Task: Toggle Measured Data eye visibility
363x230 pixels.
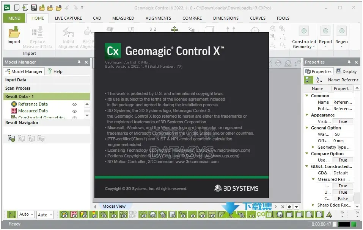Action: 74,111
